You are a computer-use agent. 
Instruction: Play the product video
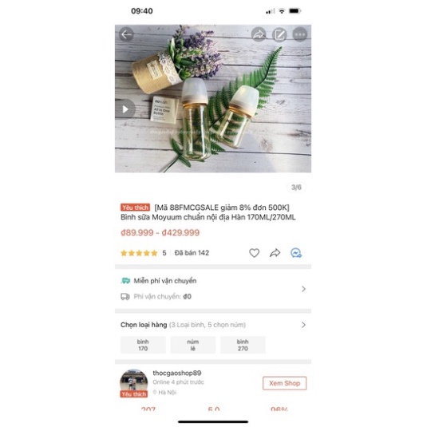[x=125, y=109]
